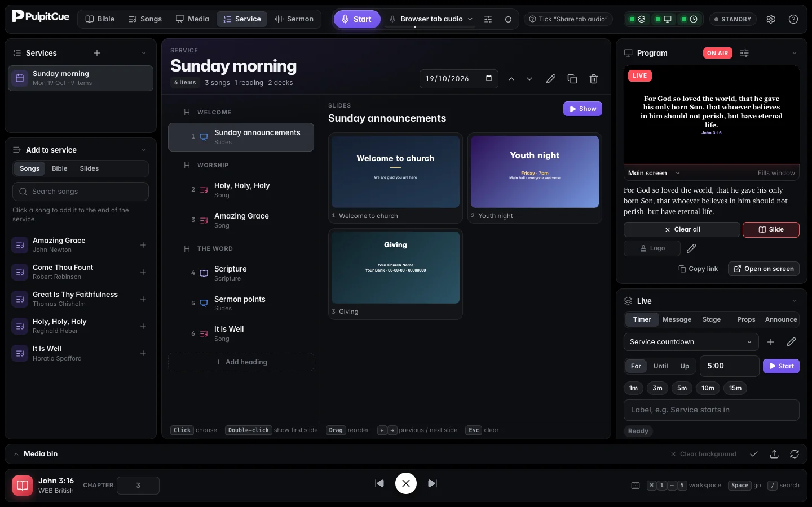Go to the previous slide control
The image size is (812, 507).
tap(379, 483)
